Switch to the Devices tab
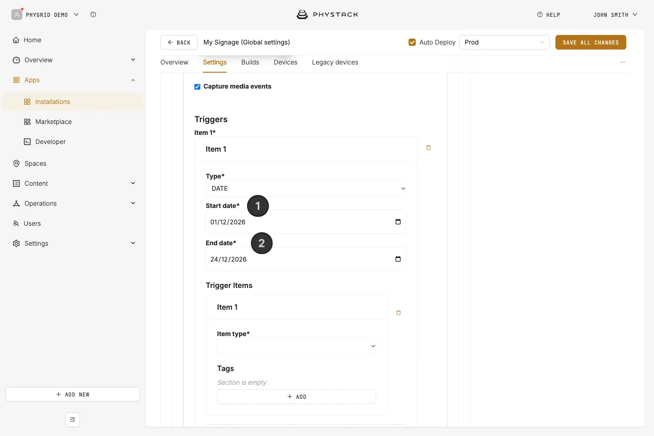The image size is (654, 436). [x=286, y=62]
